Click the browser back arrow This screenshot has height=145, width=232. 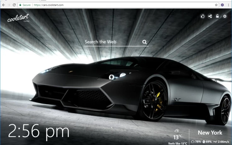click(3, 5)
